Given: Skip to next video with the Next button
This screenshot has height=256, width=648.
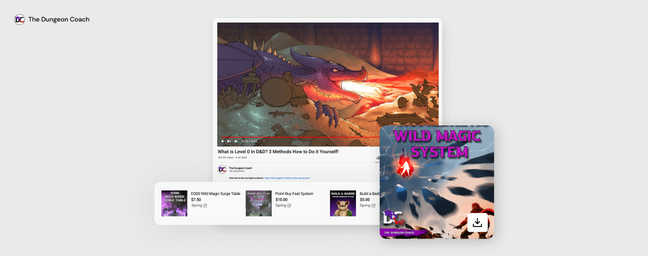Looking at the screenshot, I should pos(229,141).
